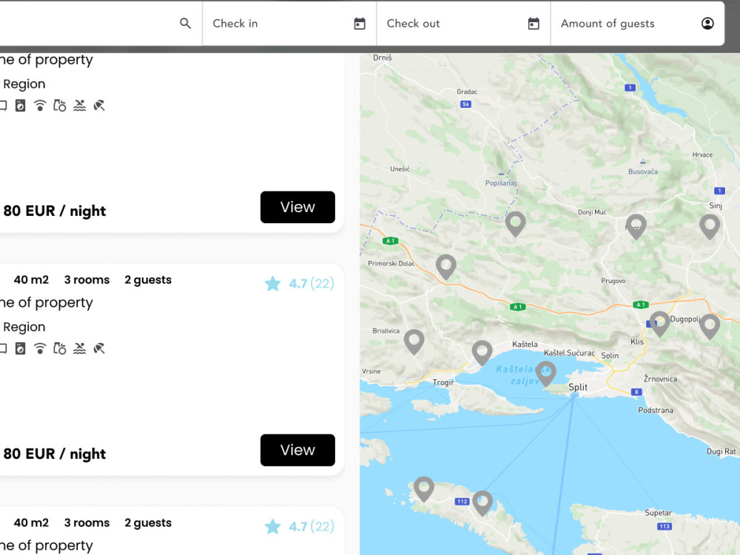
Task: Select map pin on Kaštelanski zaljev bay
Action: 545,374
